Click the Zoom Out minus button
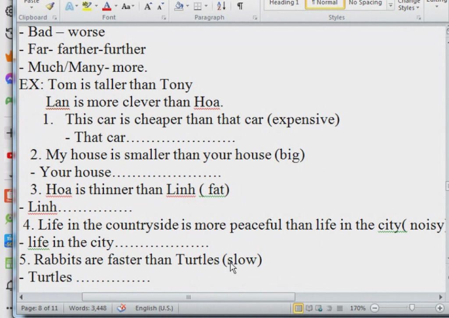This screenshot has height=318, width=449. (x=374, y=308)
